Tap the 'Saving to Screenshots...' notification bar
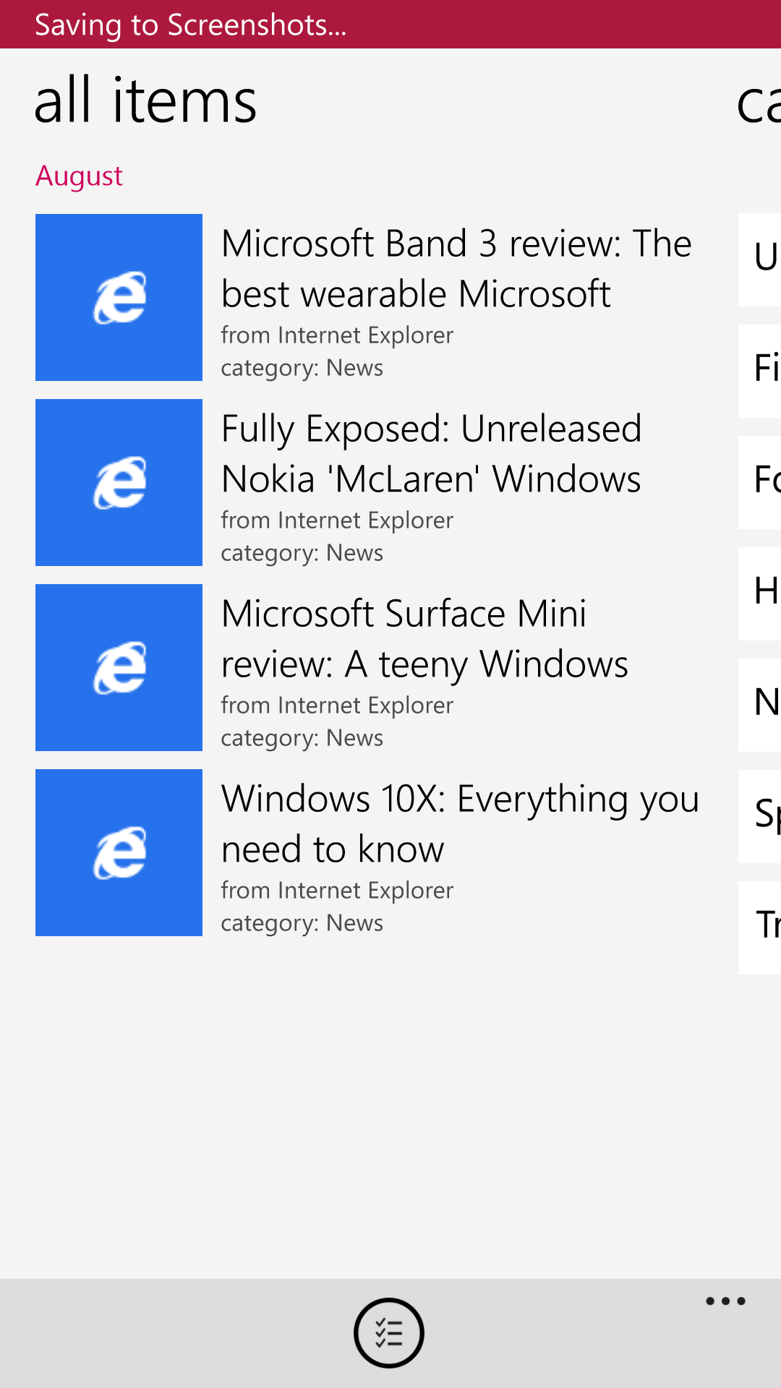The width and height of the screenshot is (781, 1388). [x=390, y=25]
